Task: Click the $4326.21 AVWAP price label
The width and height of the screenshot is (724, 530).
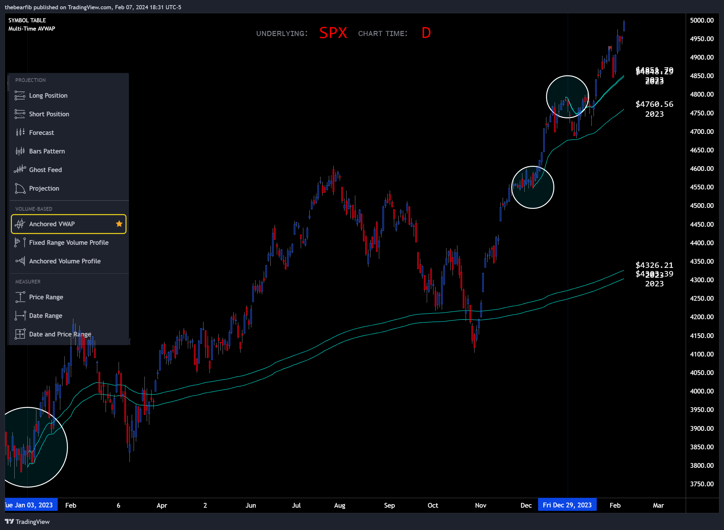Action: [x=654, y=265]
